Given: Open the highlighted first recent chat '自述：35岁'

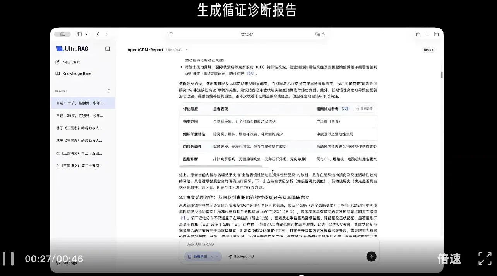Looking at the screenshot, I should [83, 103].
